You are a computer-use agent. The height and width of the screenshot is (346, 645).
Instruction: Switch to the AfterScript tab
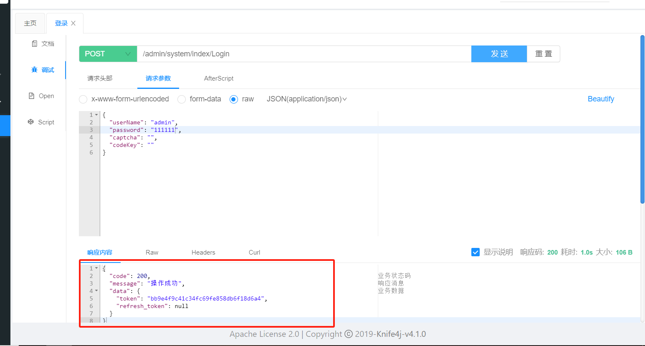point(219,78)
